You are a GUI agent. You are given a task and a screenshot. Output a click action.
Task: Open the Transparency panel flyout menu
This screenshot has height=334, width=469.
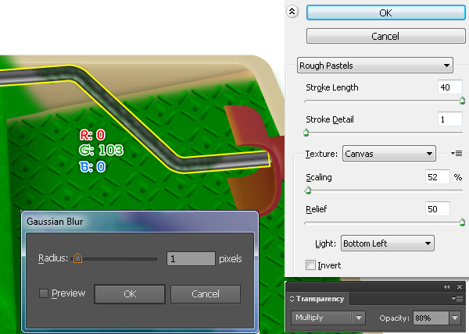click(457, 298)
